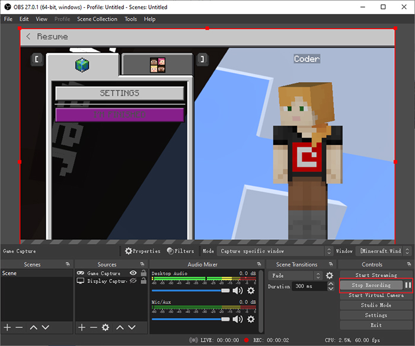Screen dimensions: 415x346
Task: Click SETTINGS button in Minecraft preview
Action: coord(119,93)
